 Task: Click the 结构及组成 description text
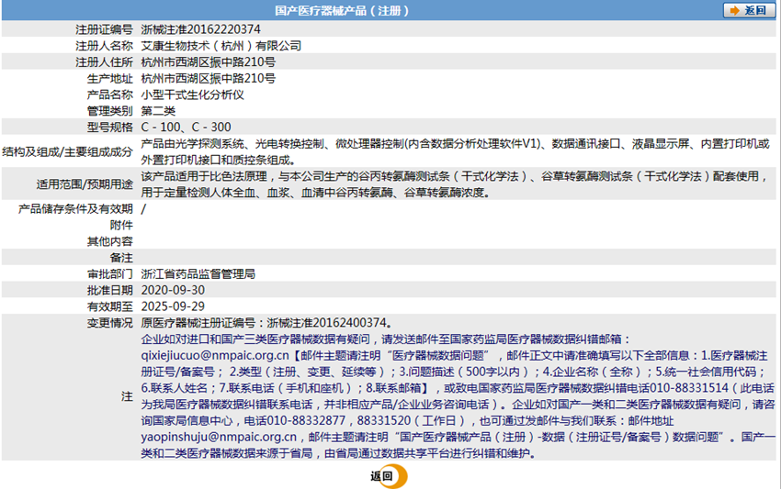[x=455, y=151]
